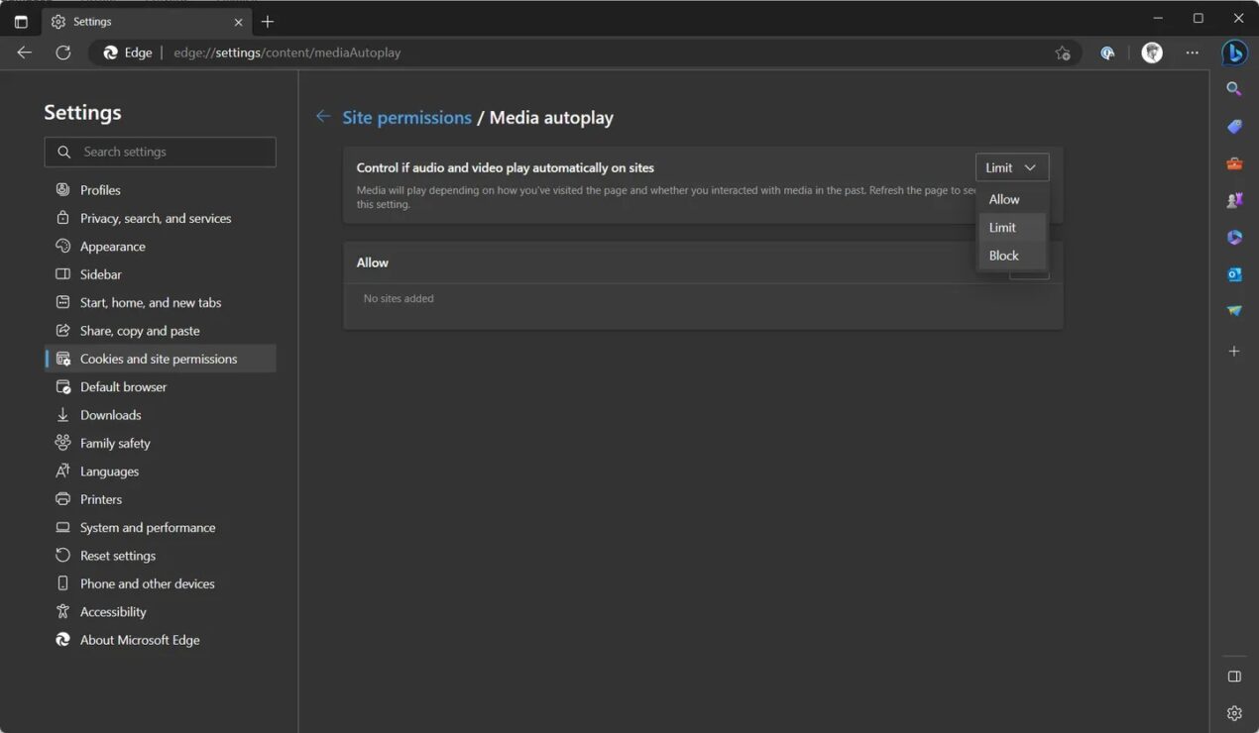Image resolution: width=1259 pixels, height=733 pixels.
Task: Select Allow from the autoplay dropdown
Action: (1003, 198)
